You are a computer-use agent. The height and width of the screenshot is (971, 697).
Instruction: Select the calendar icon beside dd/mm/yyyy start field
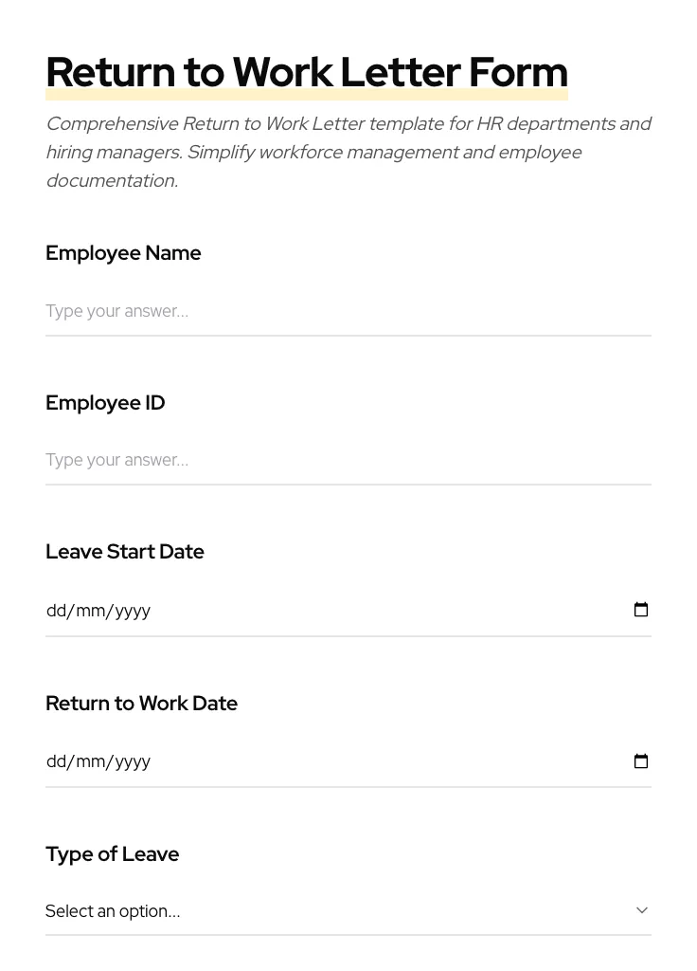pyautogui.click(x=641, y=610)
